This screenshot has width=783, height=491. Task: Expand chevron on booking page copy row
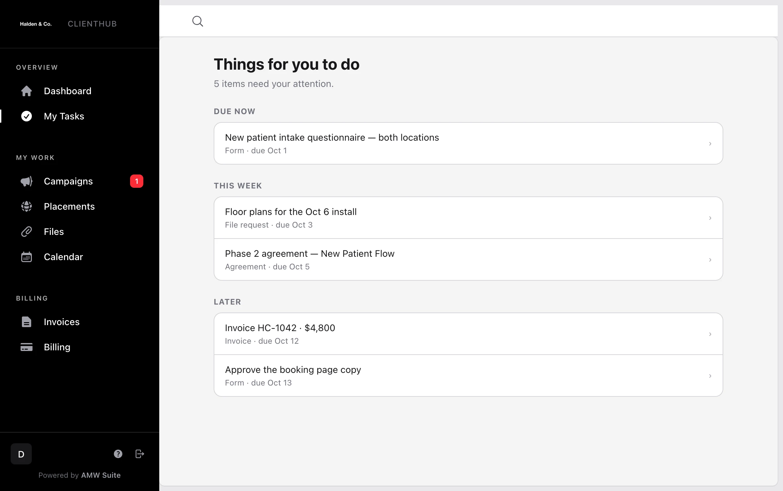coord(710,376)
